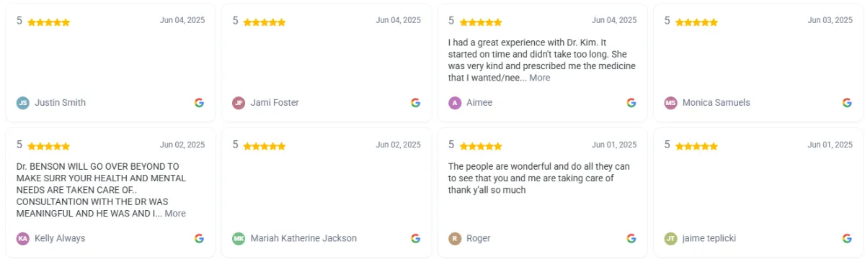Click the reviewer name jaime teplicki
The width and height of the screenshot is (865, 259).
pos(709,238)
